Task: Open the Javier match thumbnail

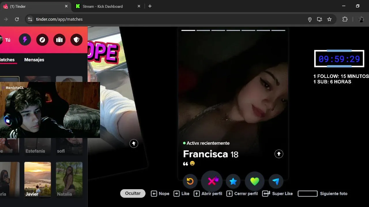Action: click(x=37, y=180)
